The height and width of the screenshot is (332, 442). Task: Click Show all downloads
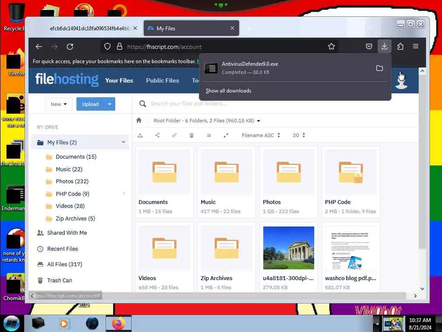228,91
